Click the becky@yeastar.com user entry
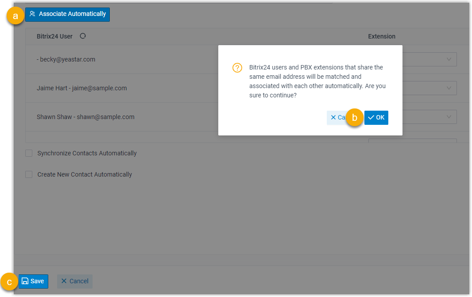The width and height of the screenshot is (472, 297). pos(67,59)
